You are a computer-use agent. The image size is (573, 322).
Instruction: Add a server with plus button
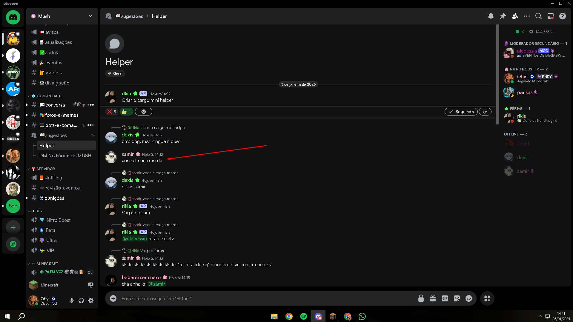tap(13, 227)
